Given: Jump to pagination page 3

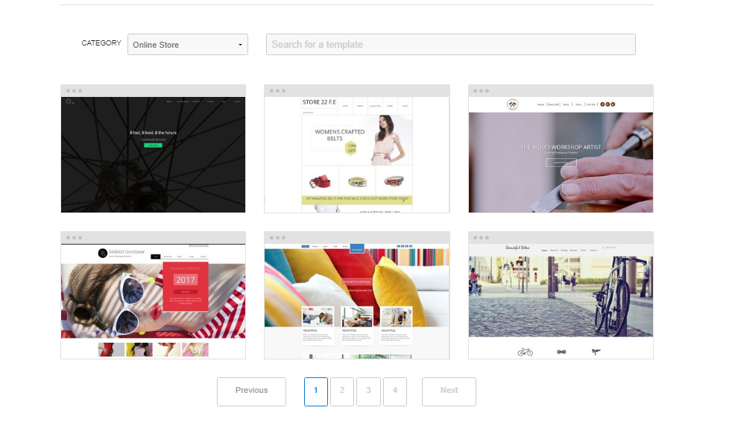Looking at the screenshot, I should (368, 391).
